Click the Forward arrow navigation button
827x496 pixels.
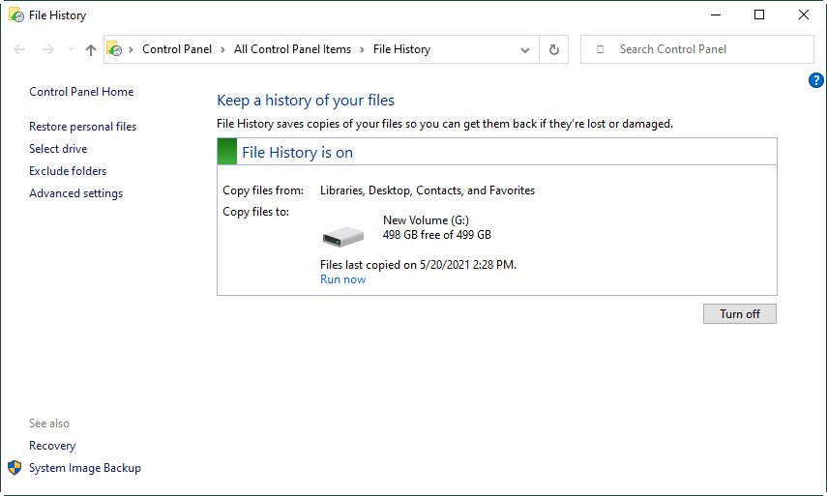(x=48, y=49)
